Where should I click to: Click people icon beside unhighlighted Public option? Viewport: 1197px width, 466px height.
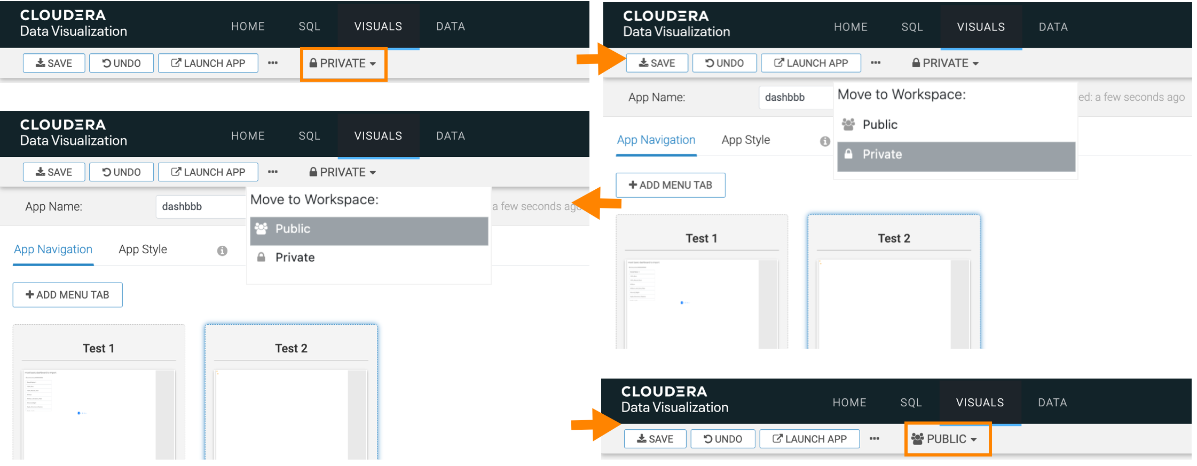click(848, 124)
